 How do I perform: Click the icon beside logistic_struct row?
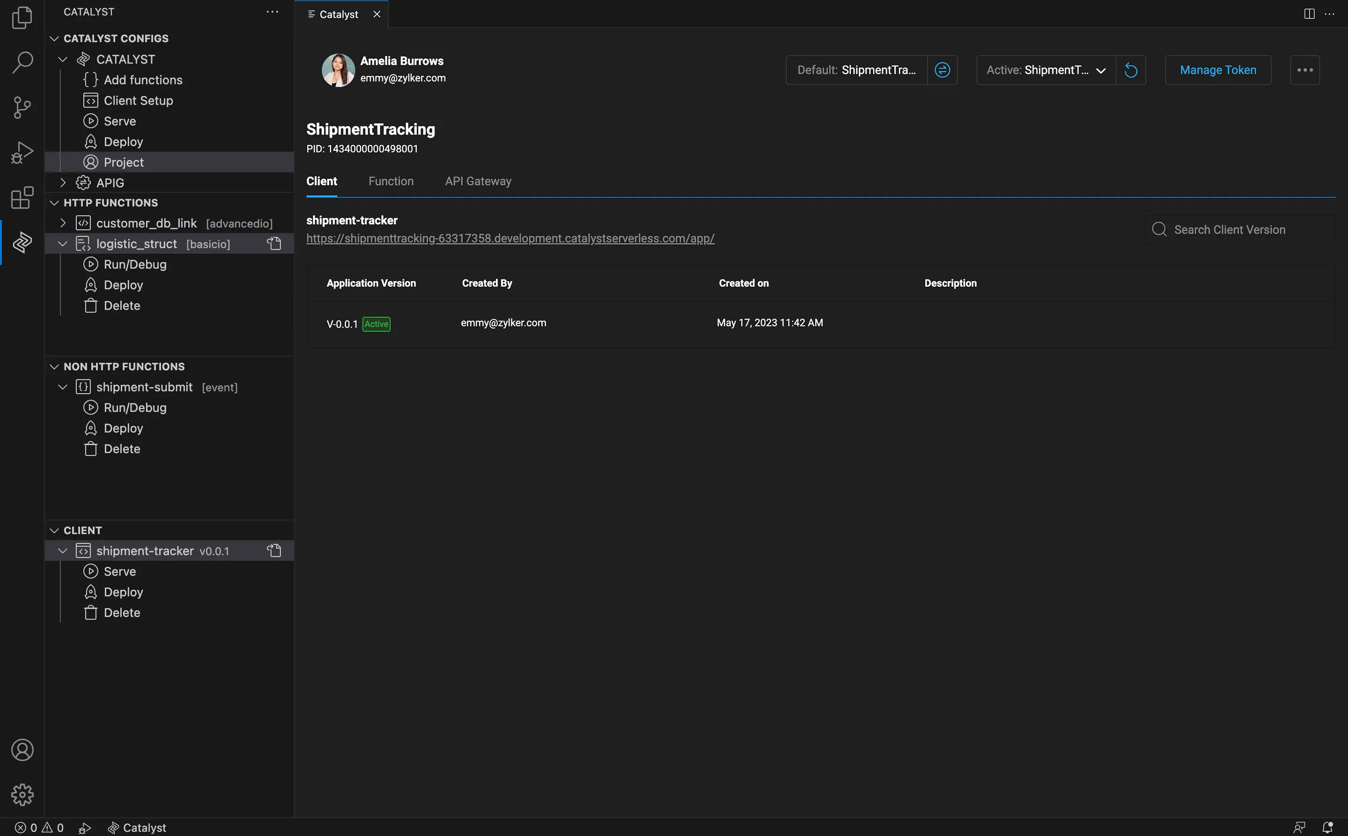coord(274,243)
